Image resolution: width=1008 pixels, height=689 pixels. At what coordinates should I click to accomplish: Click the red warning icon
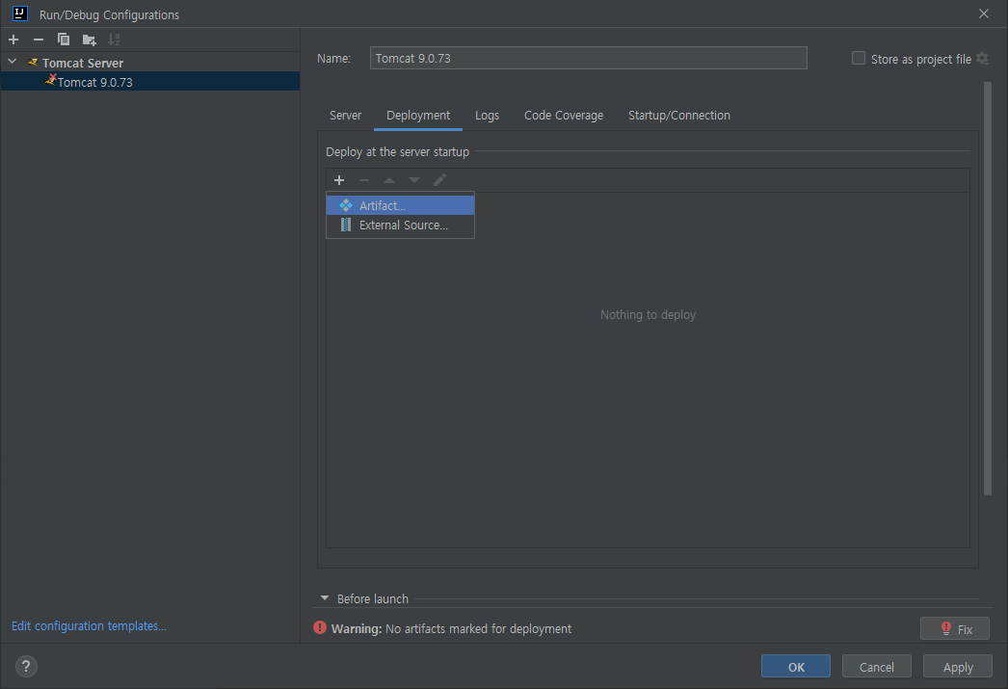pyautogui.click(x=320, y=627)
